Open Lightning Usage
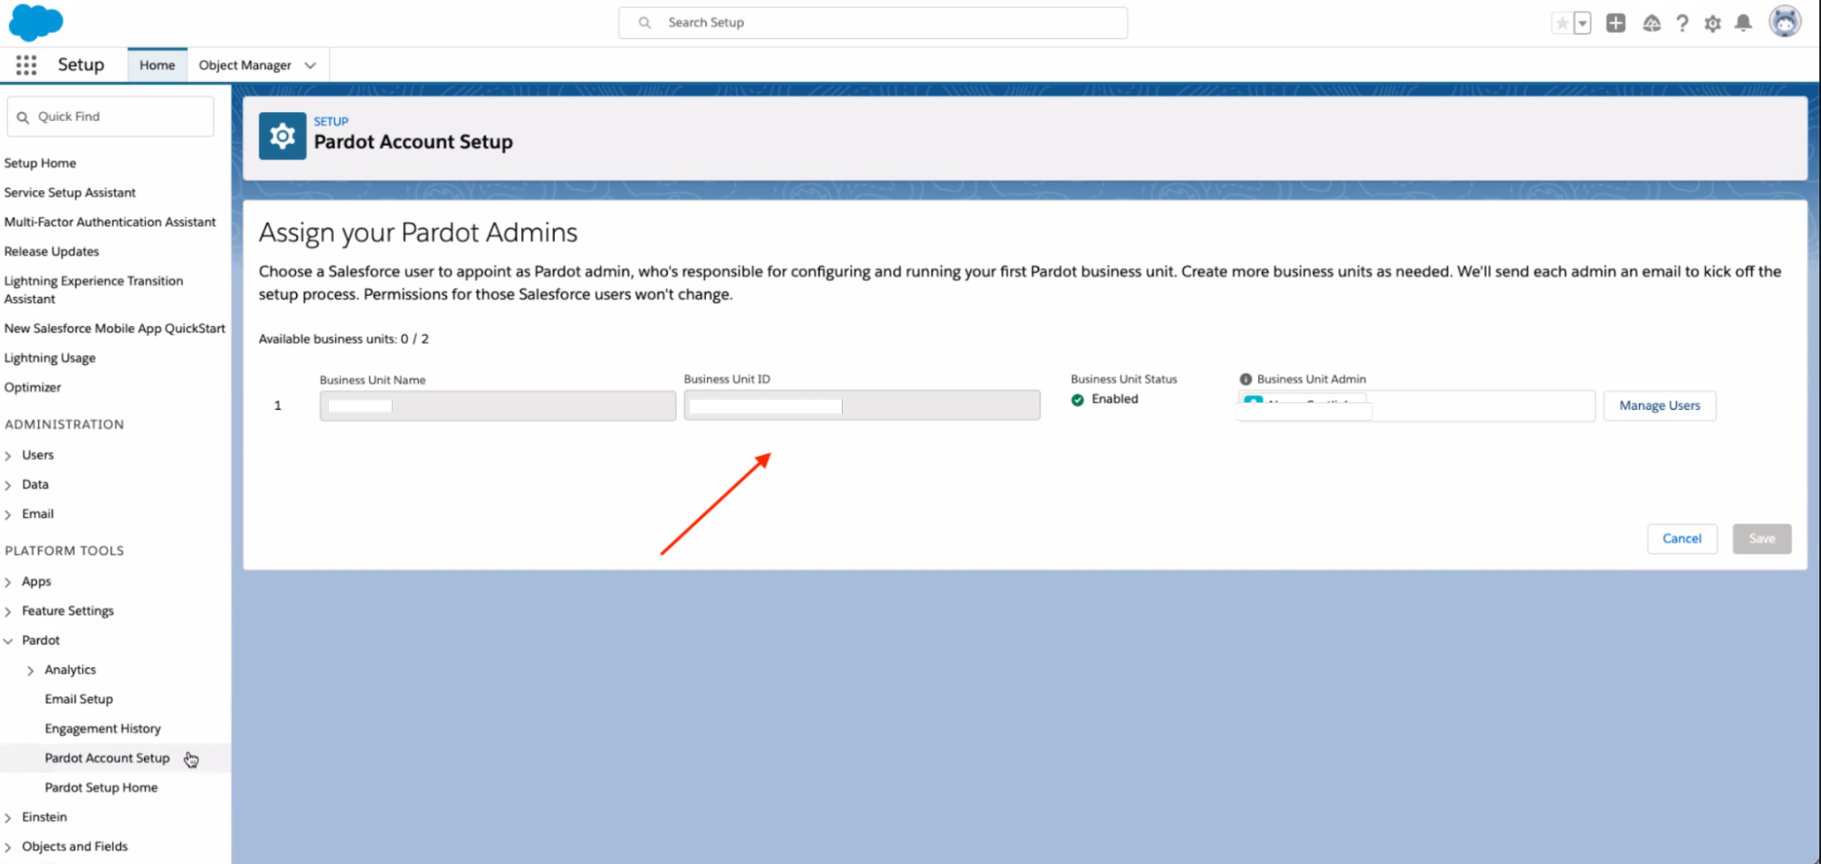Screen dimensions: 1821x864 tap(50, 358)
